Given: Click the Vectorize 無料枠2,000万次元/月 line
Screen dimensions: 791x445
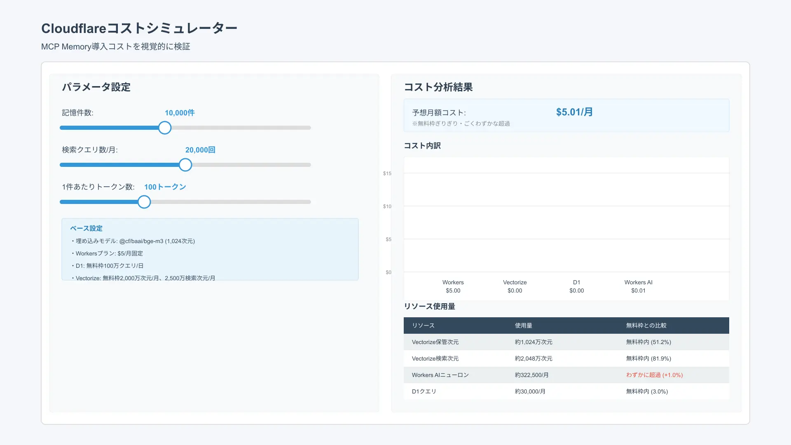Looking at the screenshot, I should point(143,278).
